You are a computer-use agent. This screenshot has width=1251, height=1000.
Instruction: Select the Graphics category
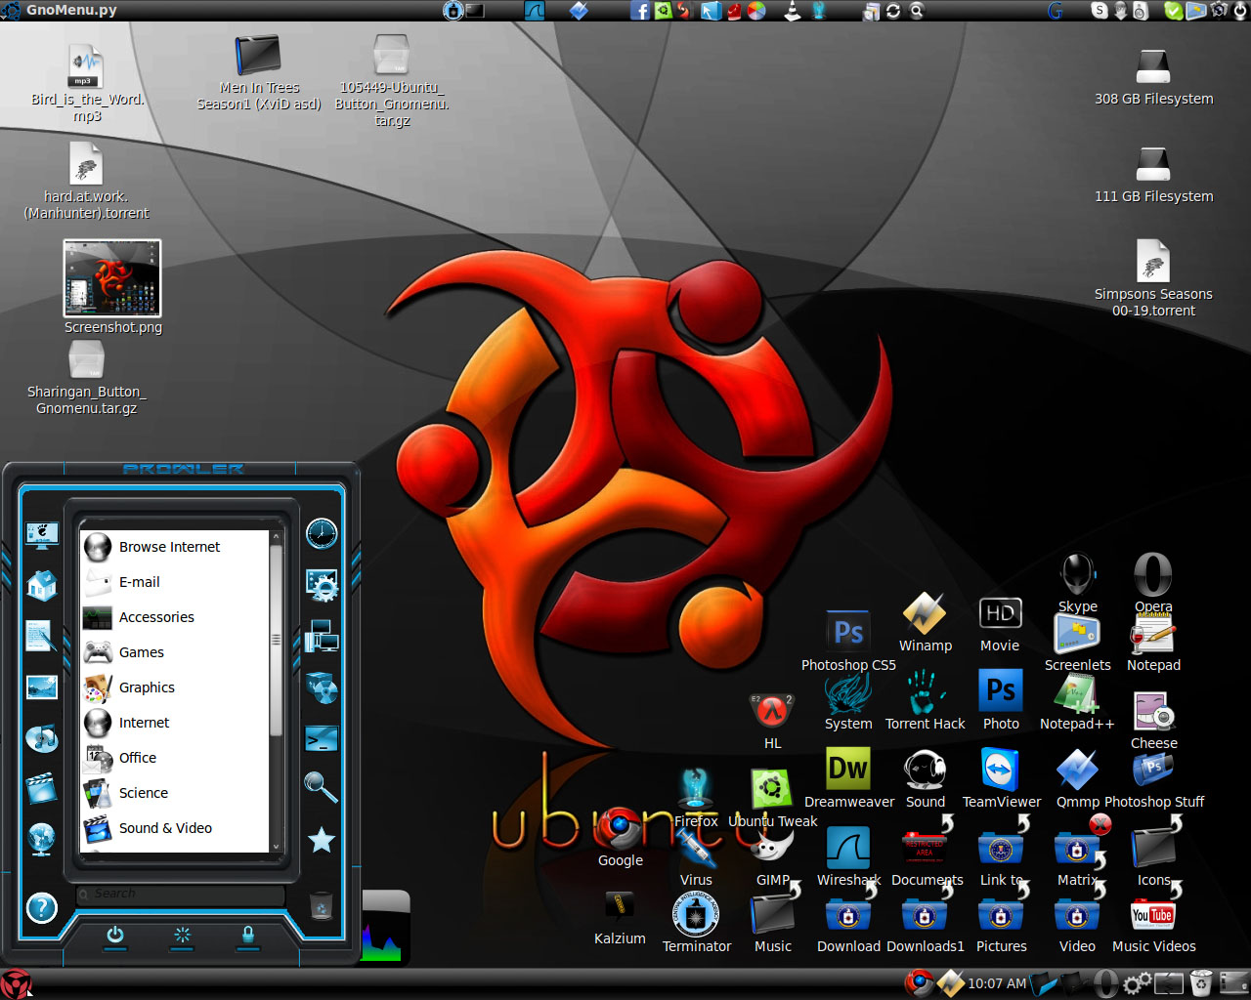174,687
